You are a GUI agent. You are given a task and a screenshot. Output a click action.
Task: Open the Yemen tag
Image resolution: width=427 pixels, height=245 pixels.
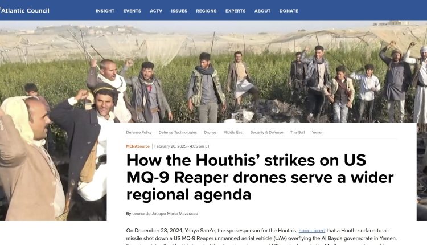click(318, 132)
